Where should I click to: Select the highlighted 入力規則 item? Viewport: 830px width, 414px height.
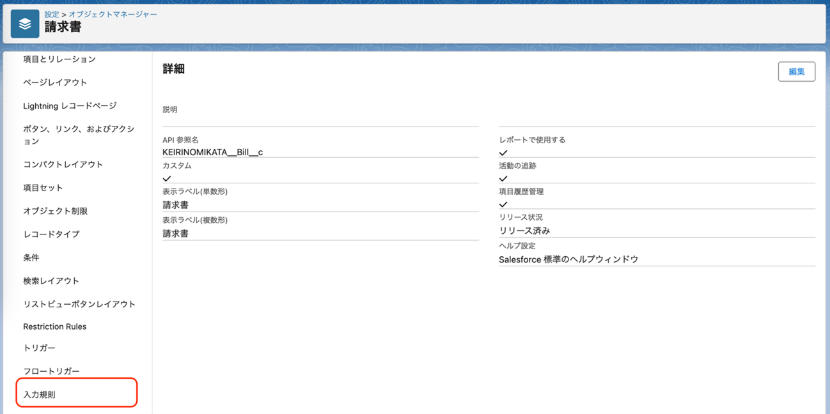pos(40,395)
